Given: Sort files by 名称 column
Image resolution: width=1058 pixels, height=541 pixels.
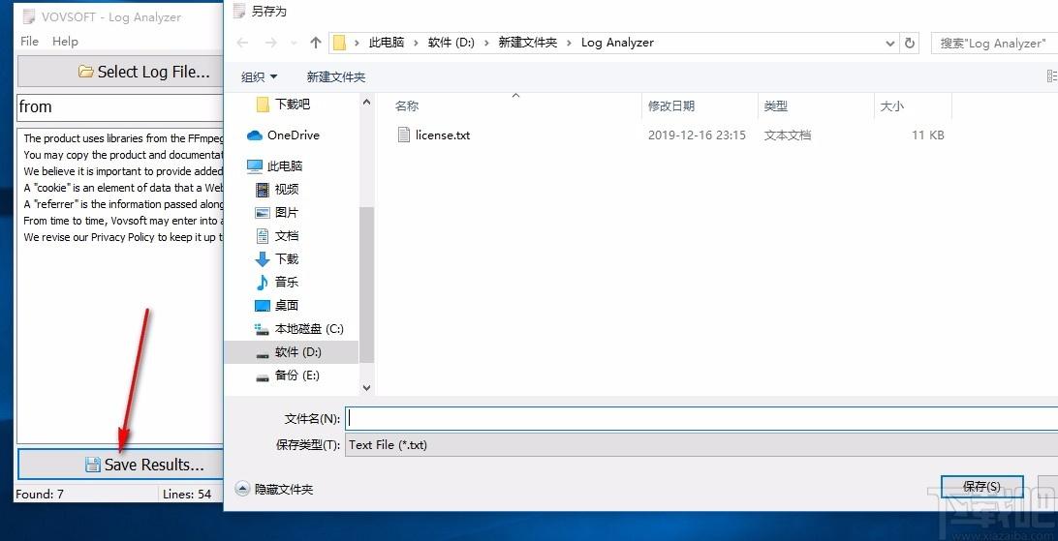Looking at the screenshot, I should click(407, 105).
